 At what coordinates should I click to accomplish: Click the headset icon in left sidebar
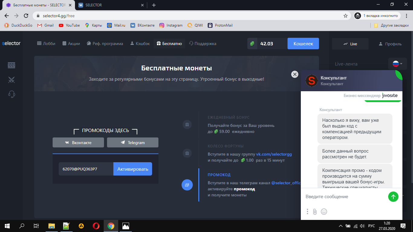(11, 94)
